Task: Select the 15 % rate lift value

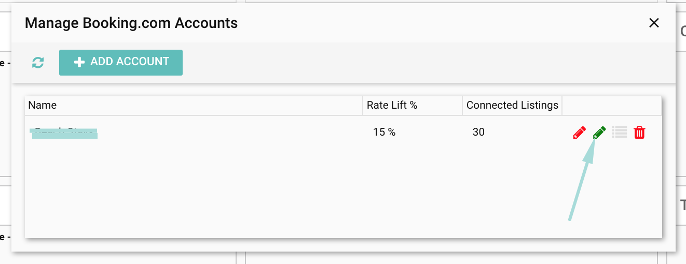Action: (384, 133)
